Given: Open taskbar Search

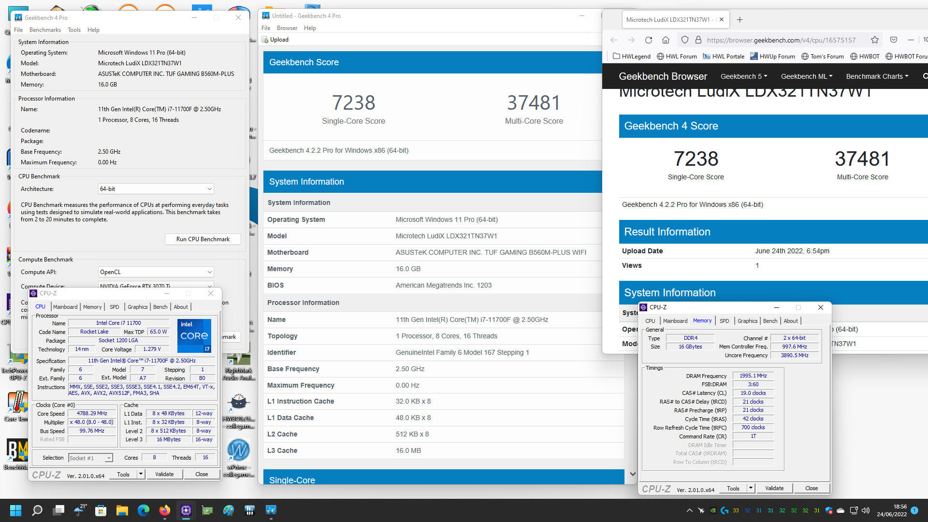Looking at the screenshot, I should (x=37, y=510).
